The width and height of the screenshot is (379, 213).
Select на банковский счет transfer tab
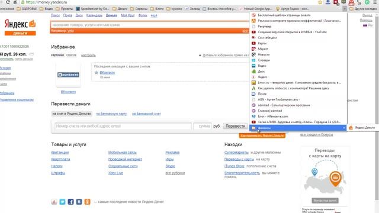tap(146, 114)
